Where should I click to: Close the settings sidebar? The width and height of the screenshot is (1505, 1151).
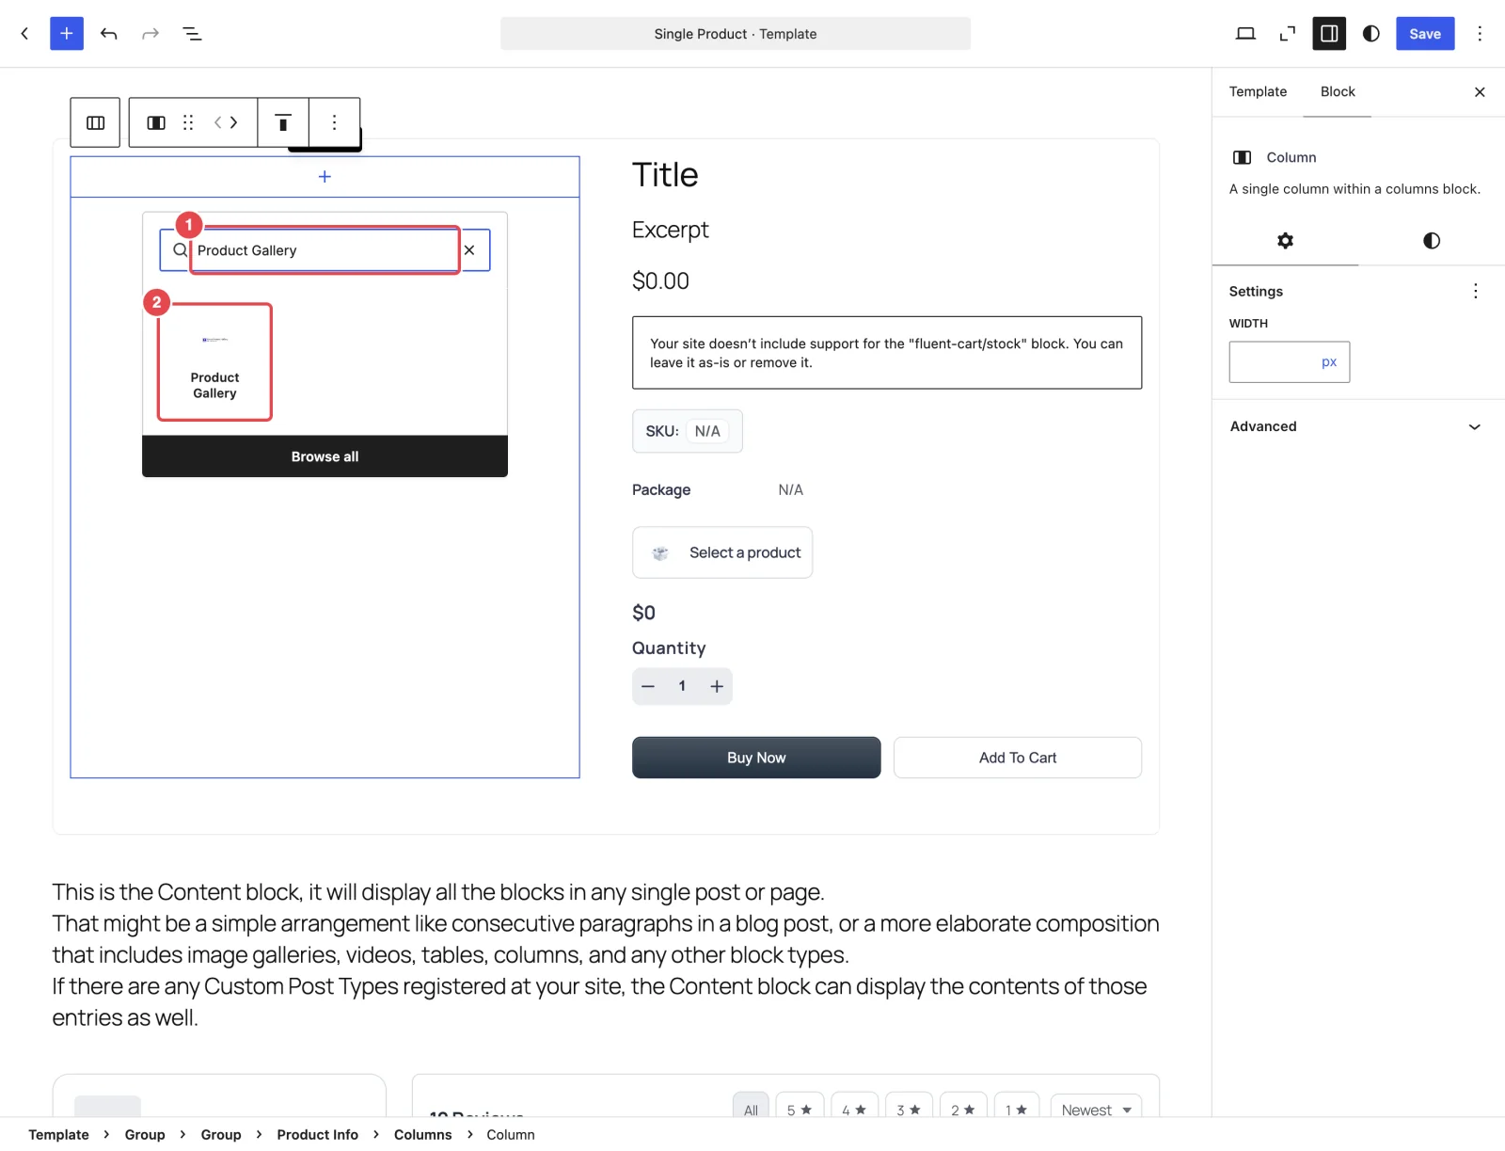click(x=1480, y=91)
